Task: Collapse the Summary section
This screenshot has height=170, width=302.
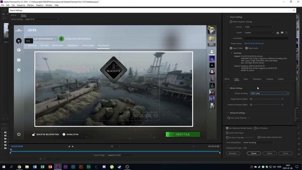Action: [232, 53]
